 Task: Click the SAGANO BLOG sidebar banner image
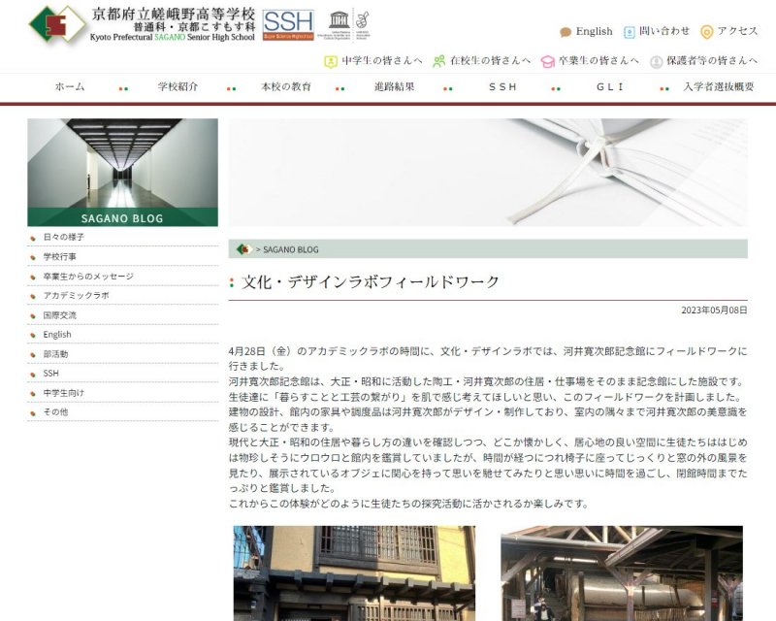pos(122,173)
